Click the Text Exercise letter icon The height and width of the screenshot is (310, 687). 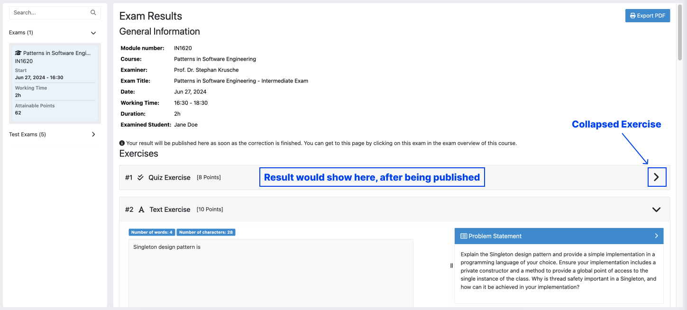point(141,210)
